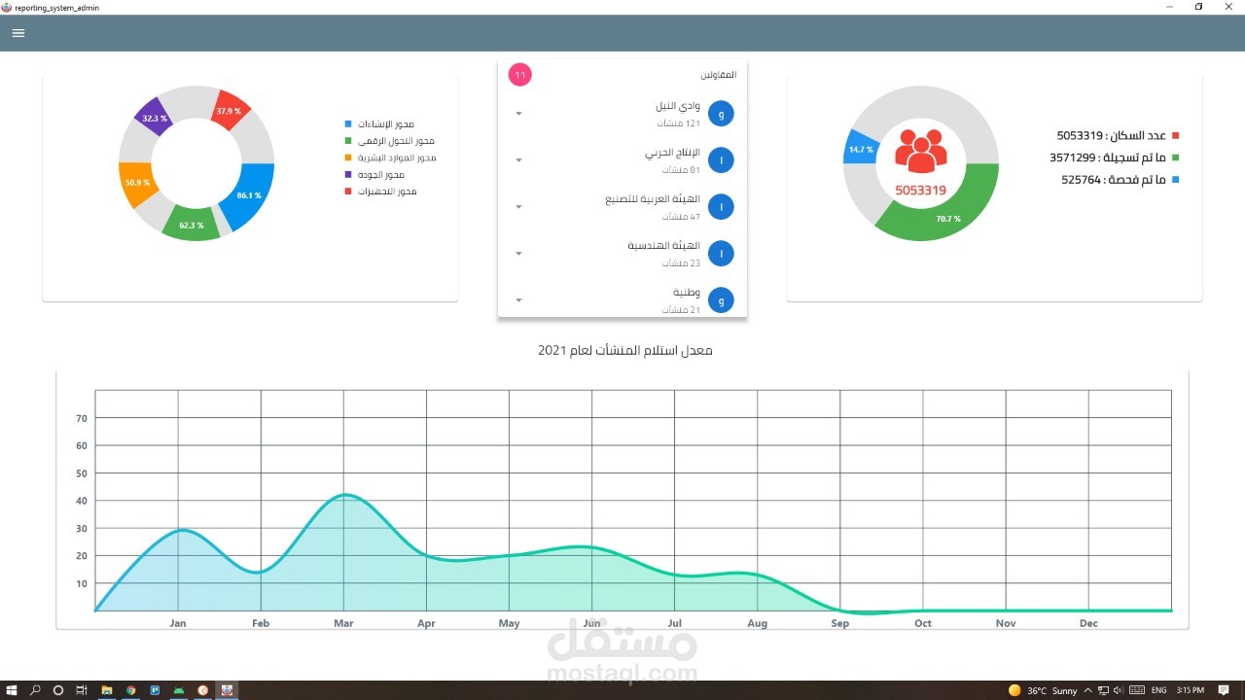Open Android Studio from the taskbar

179,690
